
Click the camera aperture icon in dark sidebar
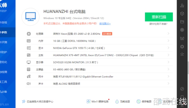tap(182, 30)
